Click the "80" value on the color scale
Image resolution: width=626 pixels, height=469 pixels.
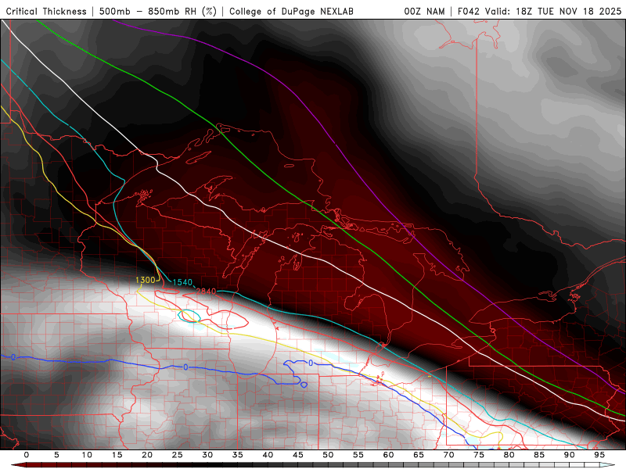(509, 455)
